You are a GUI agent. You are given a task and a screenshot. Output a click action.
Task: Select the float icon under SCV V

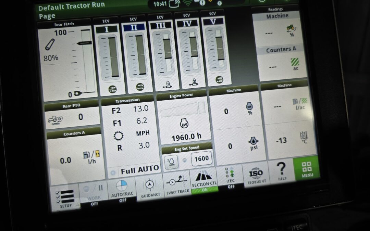point(220,80)
